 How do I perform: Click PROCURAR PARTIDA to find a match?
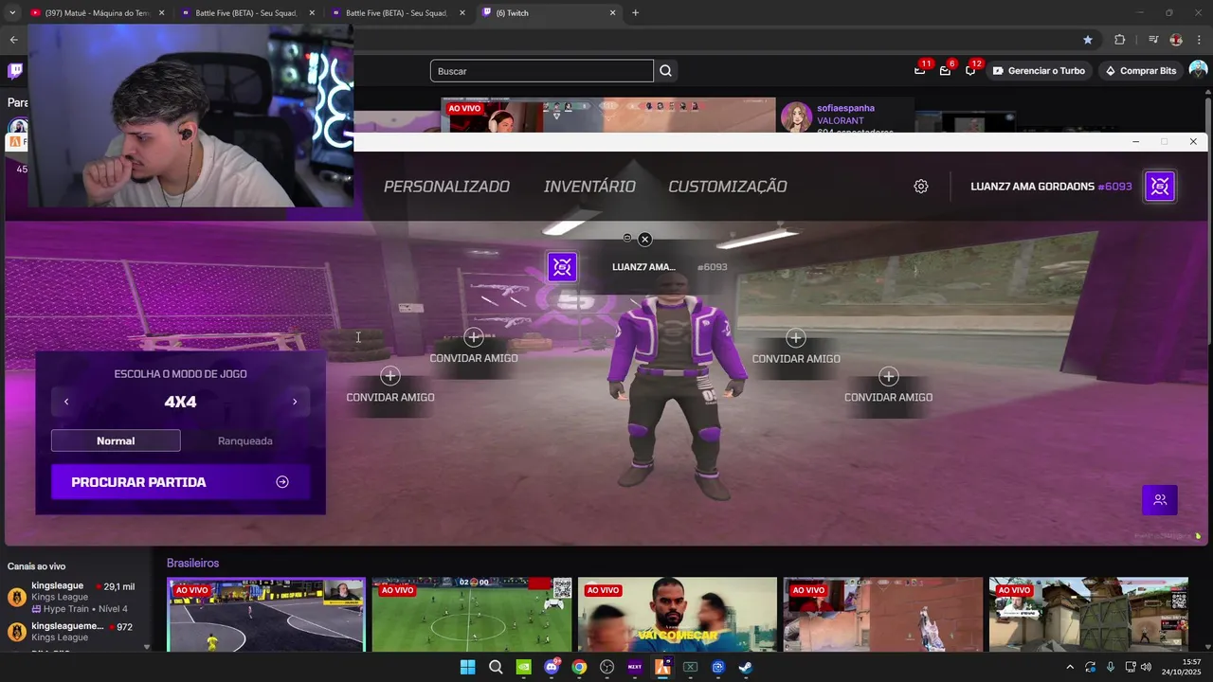[x=180, y=482]
